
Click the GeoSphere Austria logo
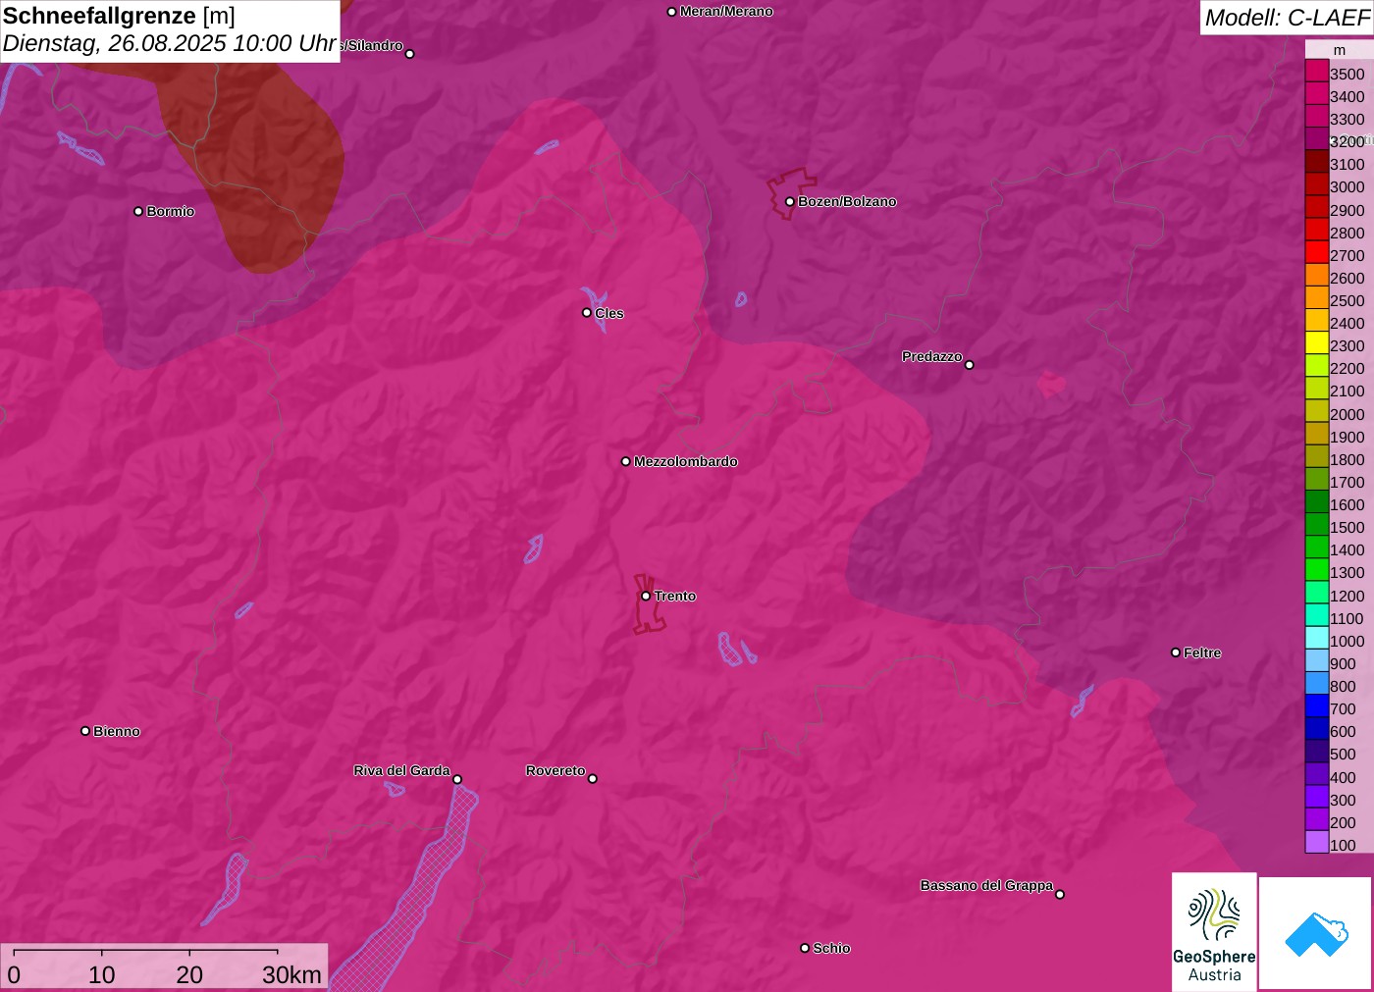point(1214,931)
